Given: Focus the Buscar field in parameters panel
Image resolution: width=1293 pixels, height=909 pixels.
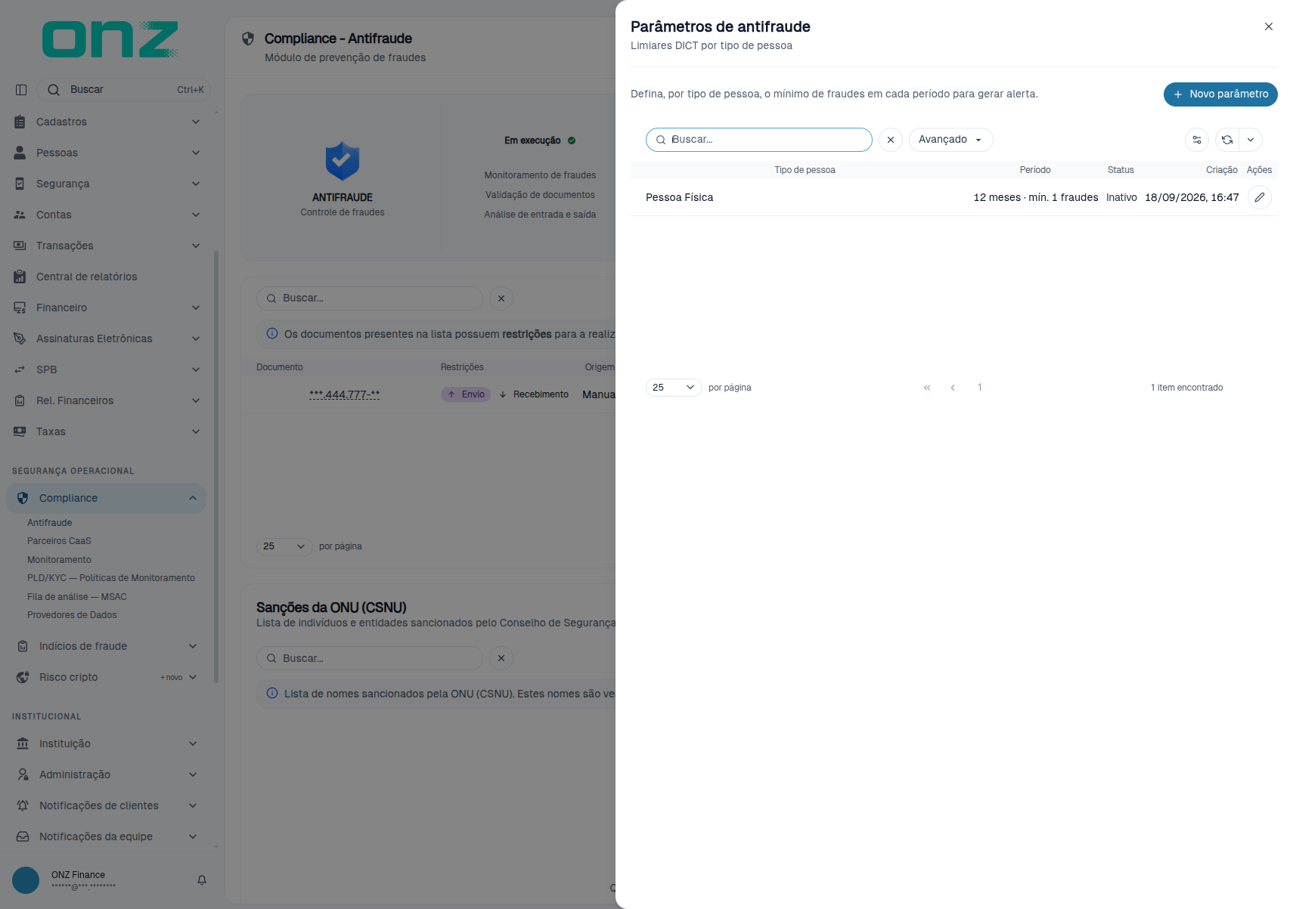Looking at the screenshot, I should (x=759, y=140).
